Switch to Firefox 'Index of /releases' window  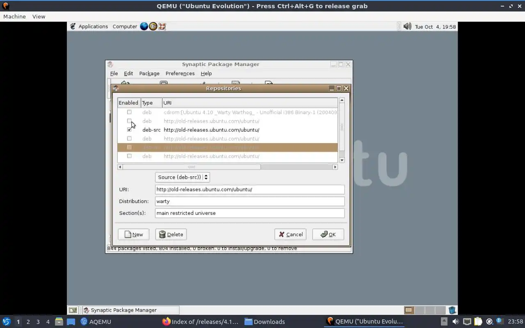coord(200,321)
